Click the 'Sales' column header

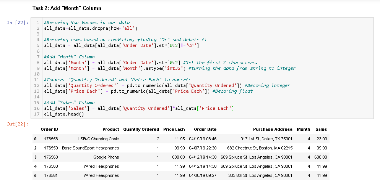[x=321, y=129]
